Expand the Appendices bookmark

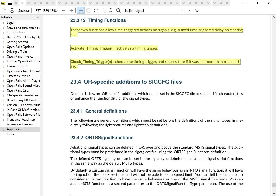pos(3,129)
